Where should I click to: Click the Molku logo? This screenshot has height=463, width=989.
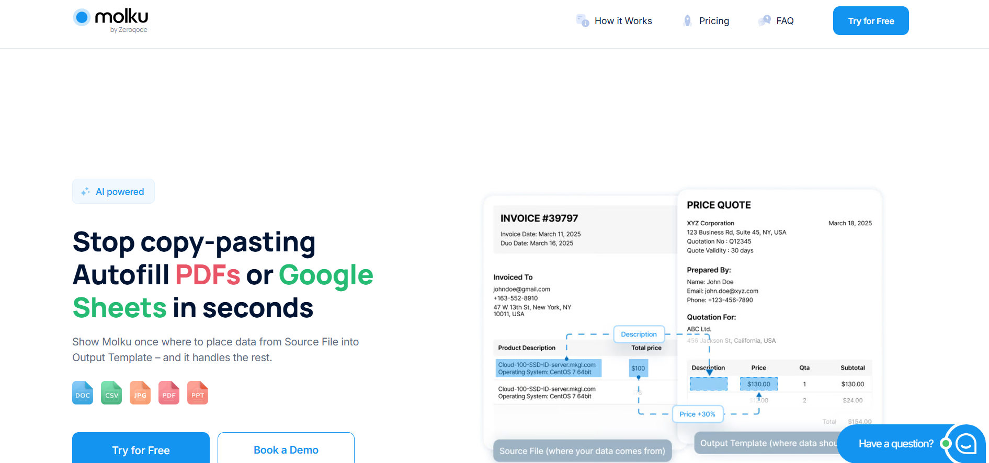tap(110, 20)
